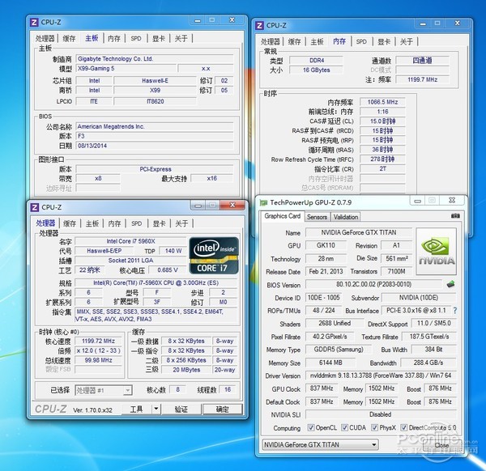The height and width of the screenshot is (471, 486).
Task: Open SPD tab in CPU-Z mainboard window
Action: pos(136,38)
